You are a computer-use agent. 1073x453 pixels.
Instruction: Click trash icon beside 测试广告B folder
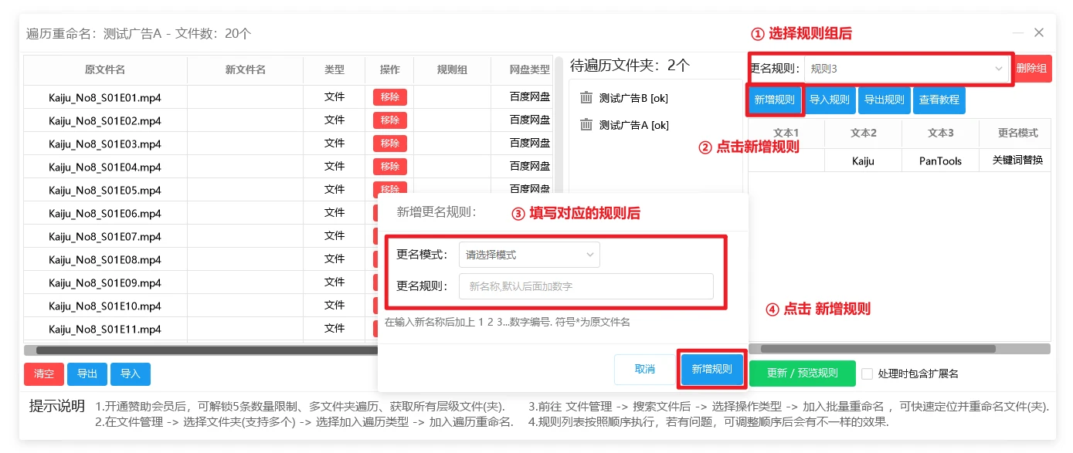[586, 98]
